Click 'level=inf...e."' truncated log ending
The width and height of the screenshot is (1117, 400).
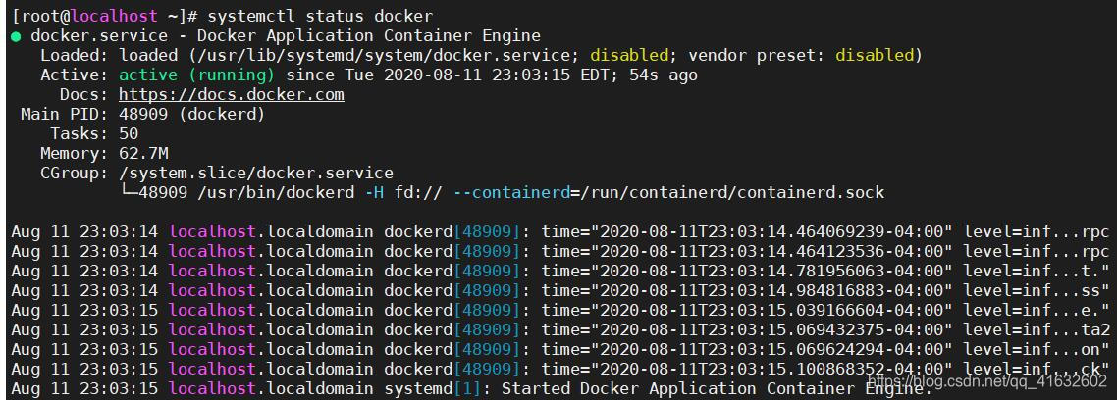point(1037,311)
